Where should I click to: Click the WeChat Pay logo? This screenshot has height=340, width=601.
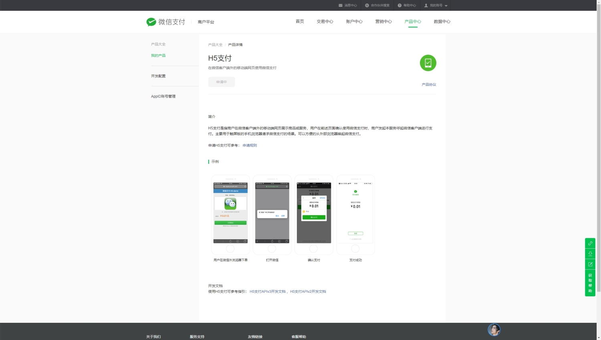tap(165, 22)
